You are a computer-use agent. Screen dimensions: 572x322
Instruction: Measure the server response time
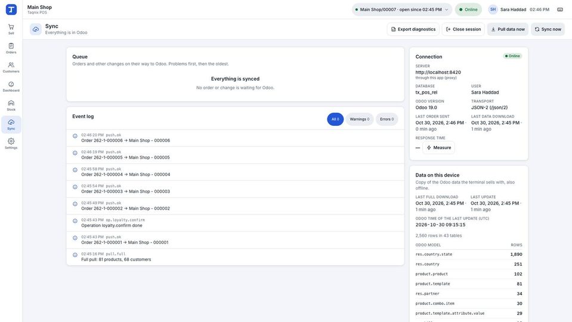(x=438, y=148)
